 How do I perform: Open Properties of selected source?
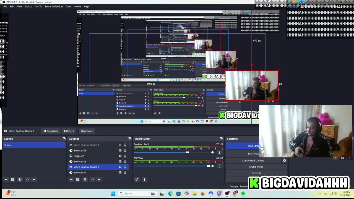pos(51,131)
